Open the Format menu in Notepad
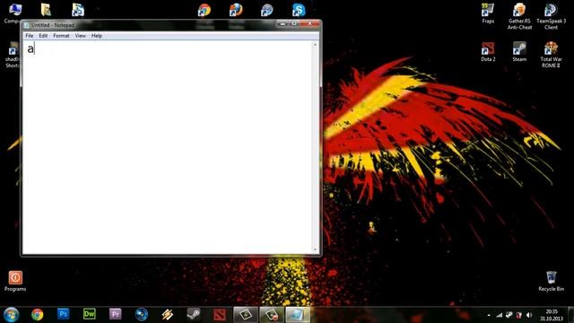Viewport: 574px width, 323px height. pyautogui.click(x=61, y=36)
